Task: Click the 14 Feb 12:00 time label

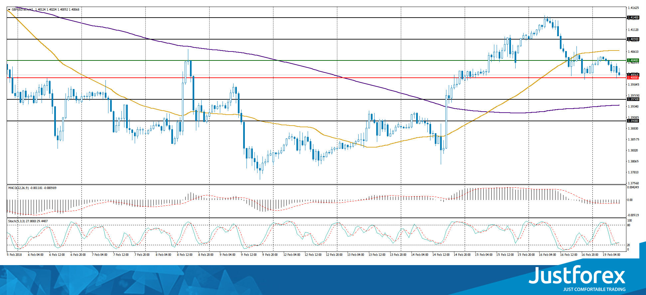Action: coord(441,255)
